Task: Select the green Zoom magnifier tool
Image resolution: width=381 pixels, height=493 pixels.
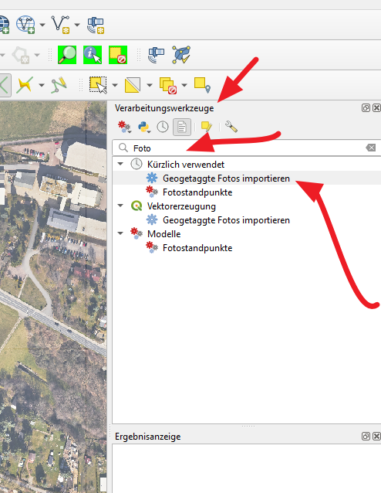Action: pyautogui.click(x=67, y=55)
